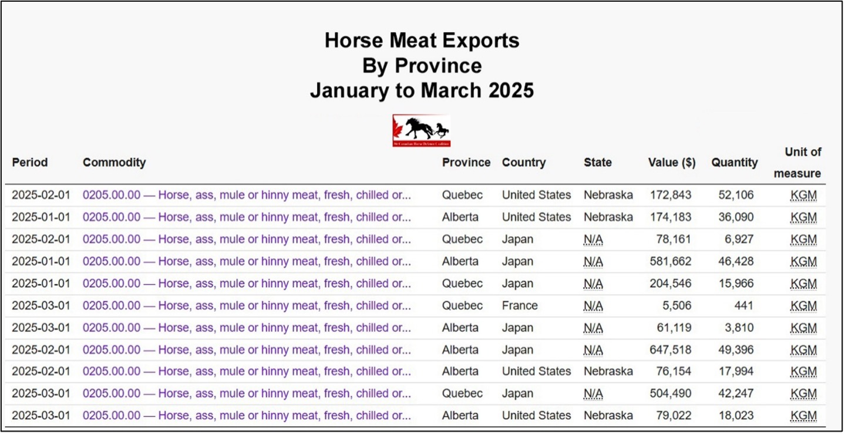Open commodity link for the 79,022 value row
The image size is (845, 434).
coord(247,416)
